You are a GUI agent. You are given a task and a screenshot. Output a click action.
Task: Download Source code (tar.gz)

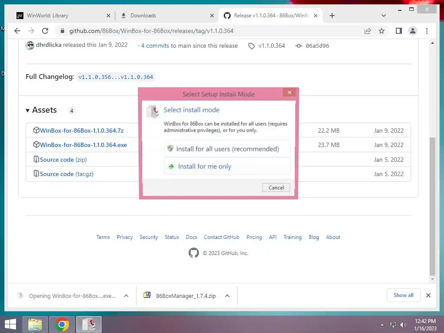pyautogui.click(x=66, y=174)
